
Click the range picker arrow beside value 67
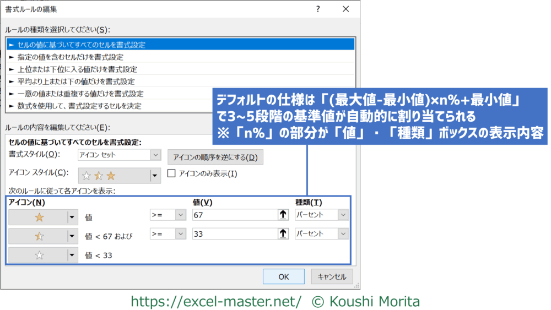(x=284, y=215)
